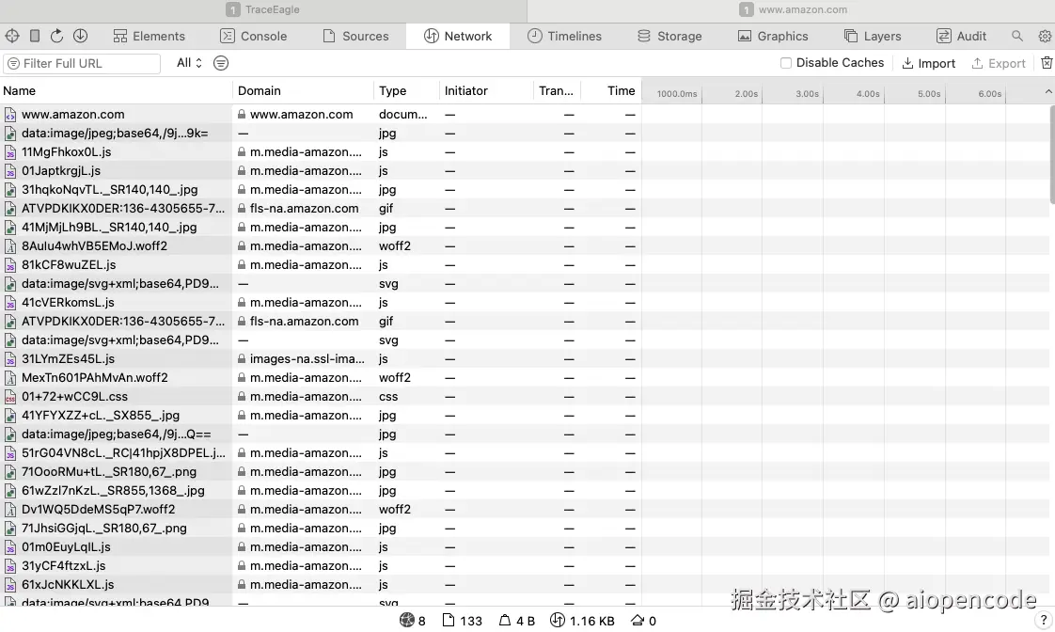The height and width of the screenshot is (632, 1055).
Task: Click the image icon of 31hqkoNqvTL._SR140,140_.jpg
Action: [10, 190]
